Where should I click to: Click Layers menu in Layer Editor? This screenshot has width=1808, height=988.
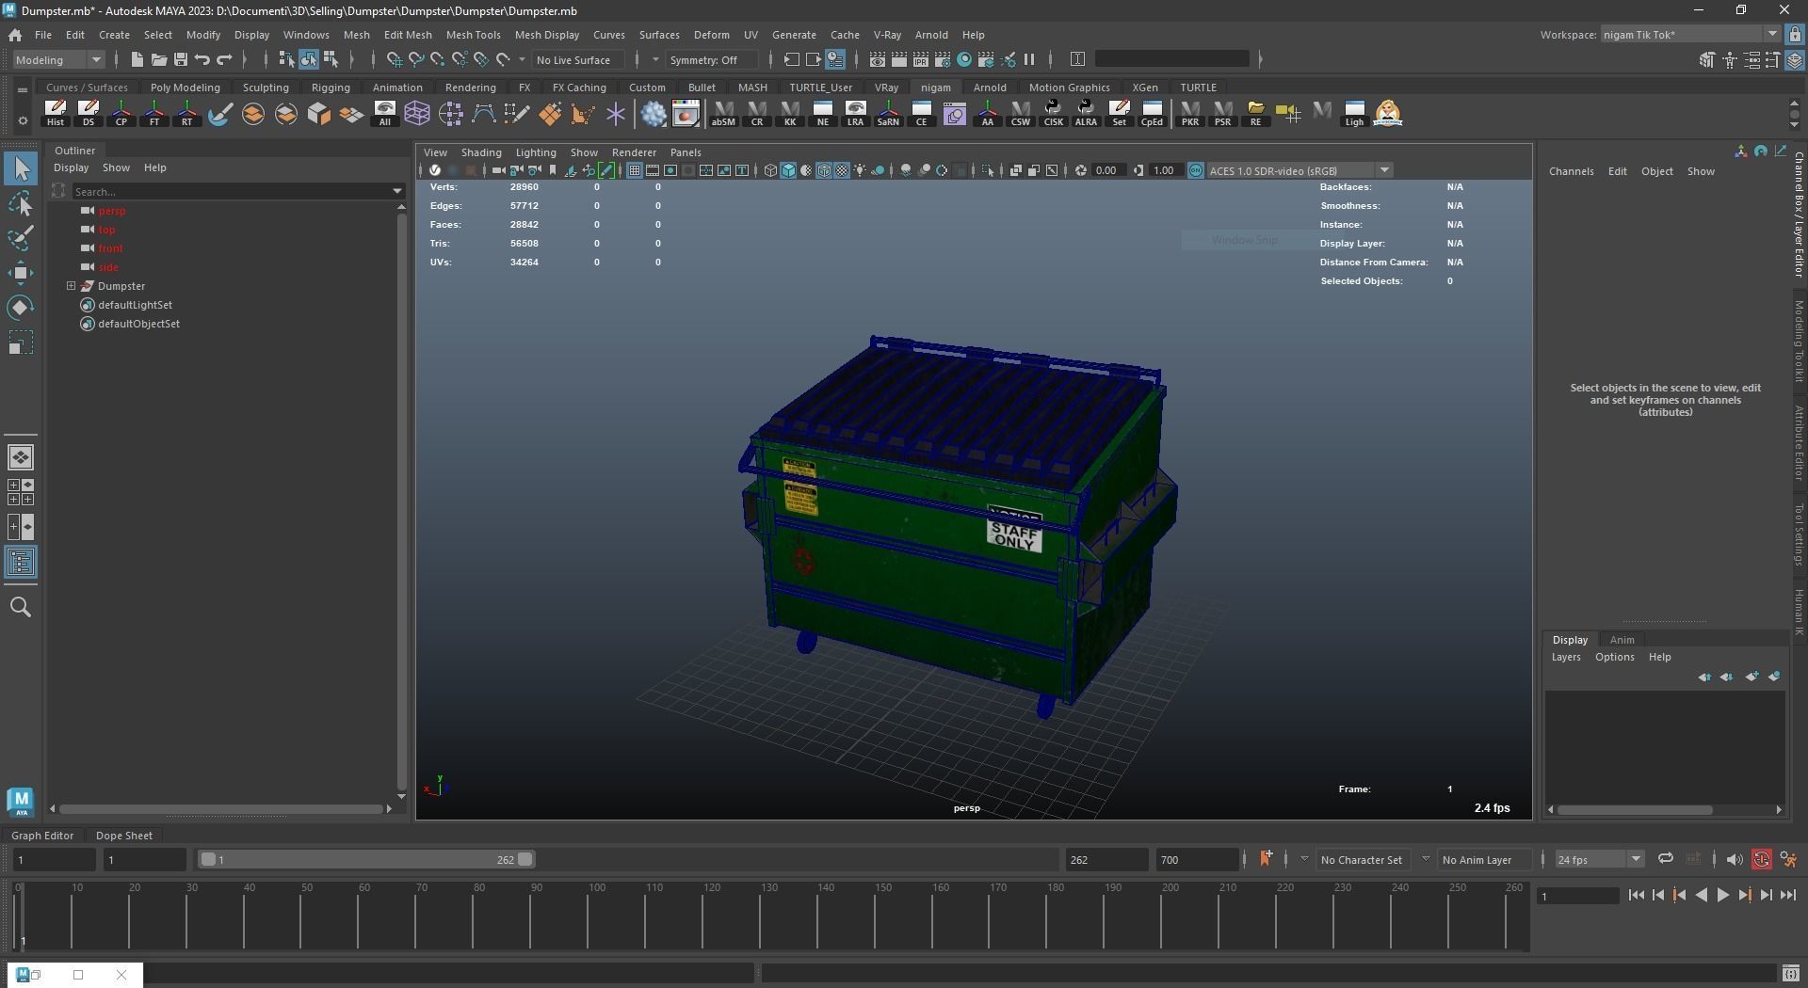point(1566,657)
